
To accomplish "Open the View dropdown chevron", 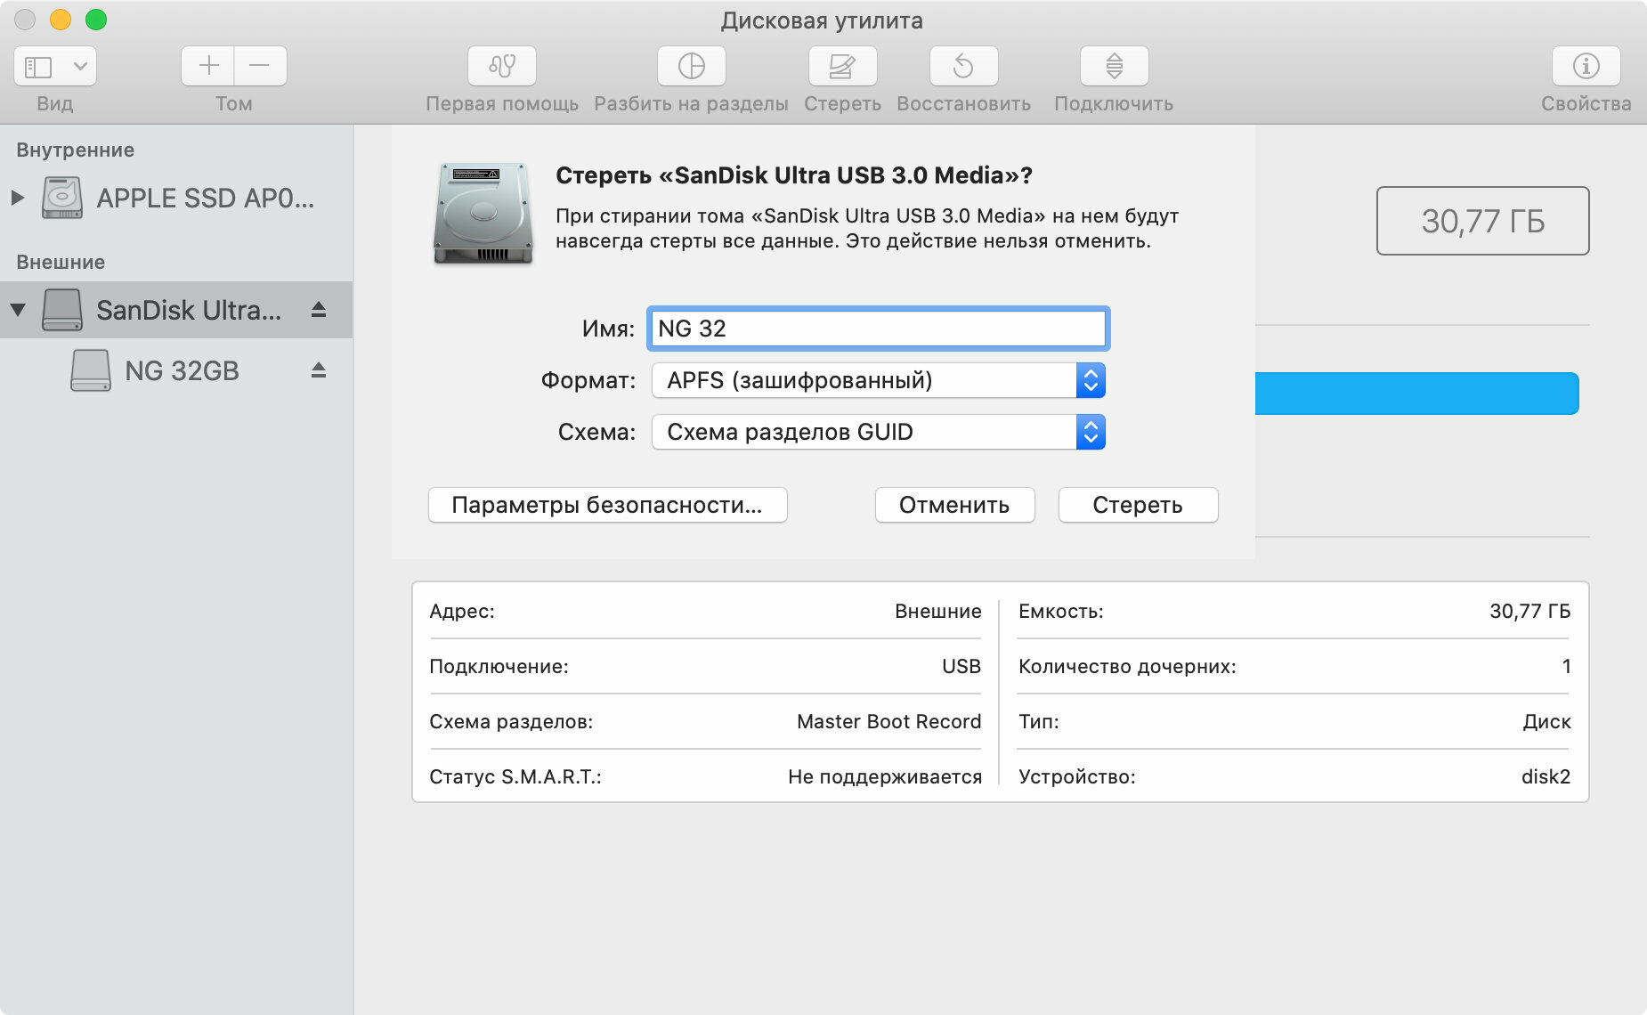I will [80, 67].
